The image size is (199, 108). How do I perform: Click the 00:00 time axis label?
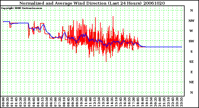[3, 102]
